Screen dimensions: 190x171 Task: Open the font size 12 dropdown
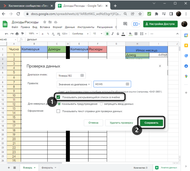98,34
